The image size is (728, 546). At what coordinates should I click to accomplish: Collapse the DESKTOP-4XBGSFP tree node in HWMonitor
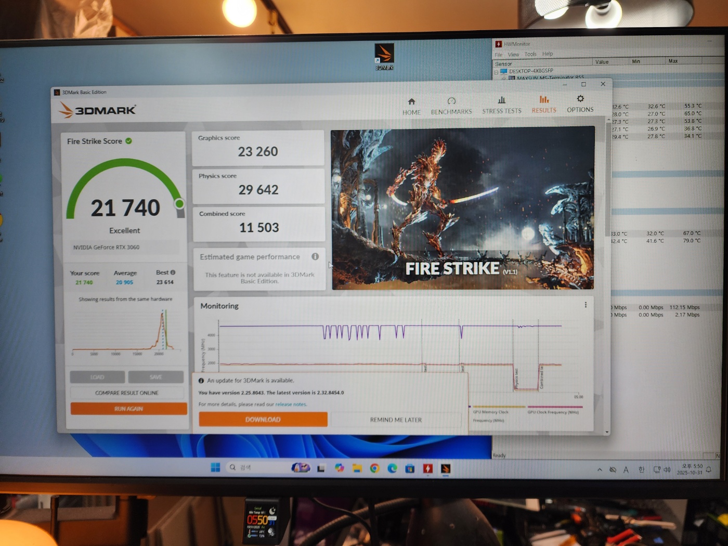click(496, 72)
